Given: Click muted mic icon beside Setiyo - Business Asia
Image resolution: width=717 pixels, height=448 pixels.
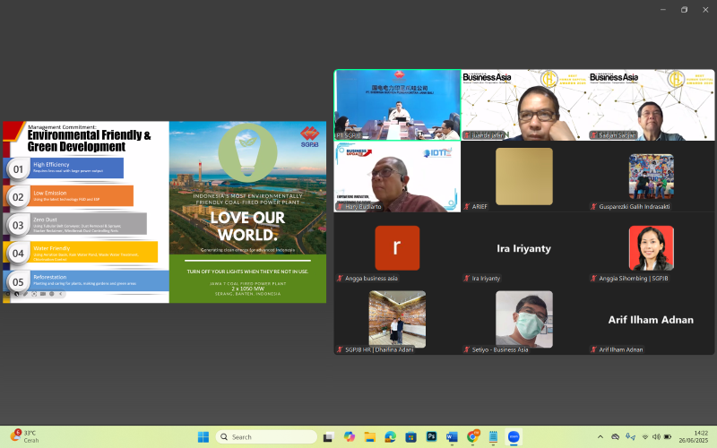Looking at the screenshot, I should point(466,349).
